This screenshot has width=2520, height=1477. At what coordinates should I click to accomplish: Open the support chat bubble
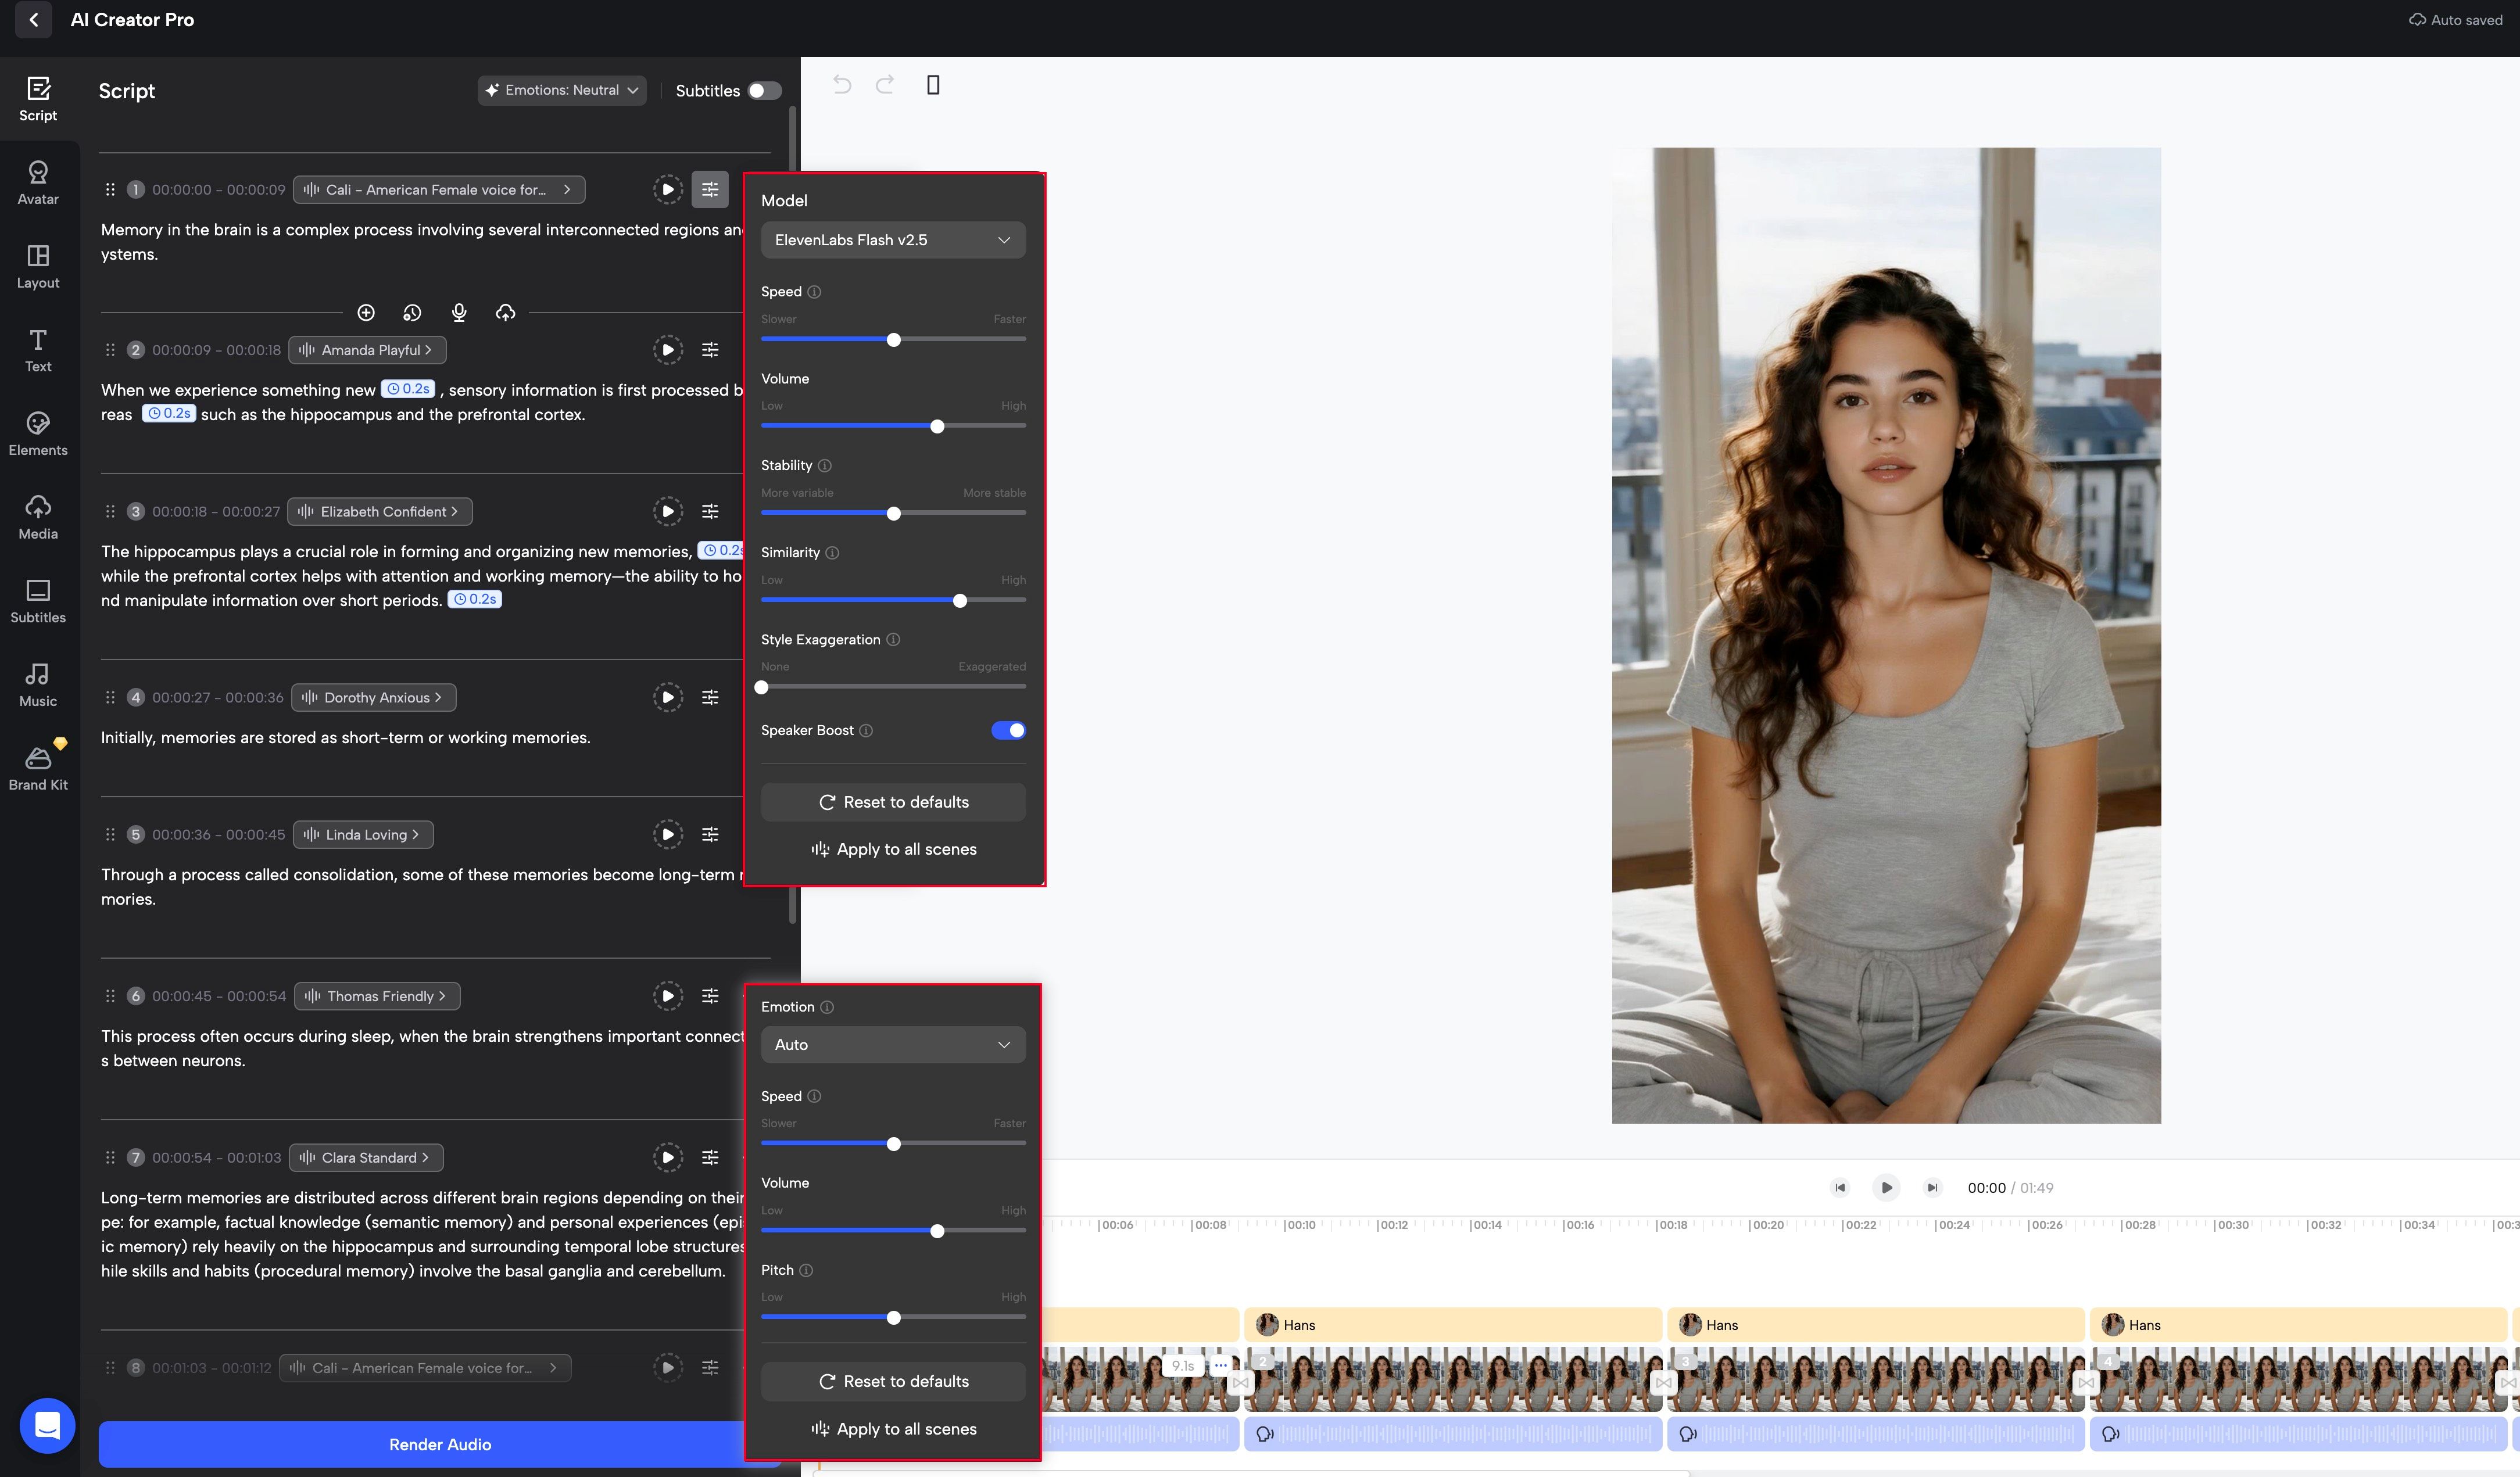pyautogui.click(x=47, y=1425)
